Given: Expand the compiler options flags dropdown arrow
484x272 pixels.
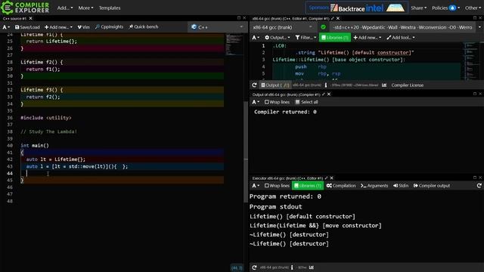Looking at the screenshot, I should [x=479, y=27].
